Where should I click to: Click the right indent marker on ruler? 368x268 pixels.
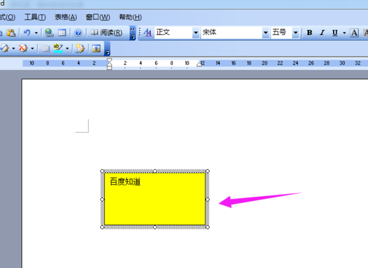tap(199, 65)
